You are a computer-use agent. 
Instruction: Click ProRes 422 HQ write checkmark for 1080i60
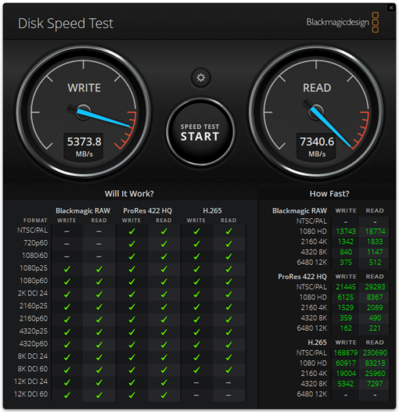click(x=132, y=256)
